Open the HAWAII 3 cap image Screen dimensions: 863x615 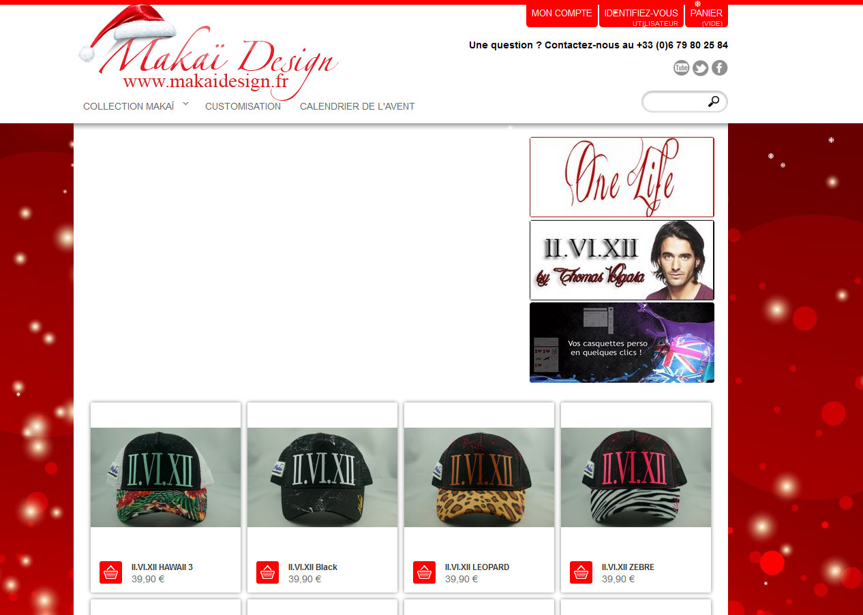pyautogui.click(x=166, y=477)
